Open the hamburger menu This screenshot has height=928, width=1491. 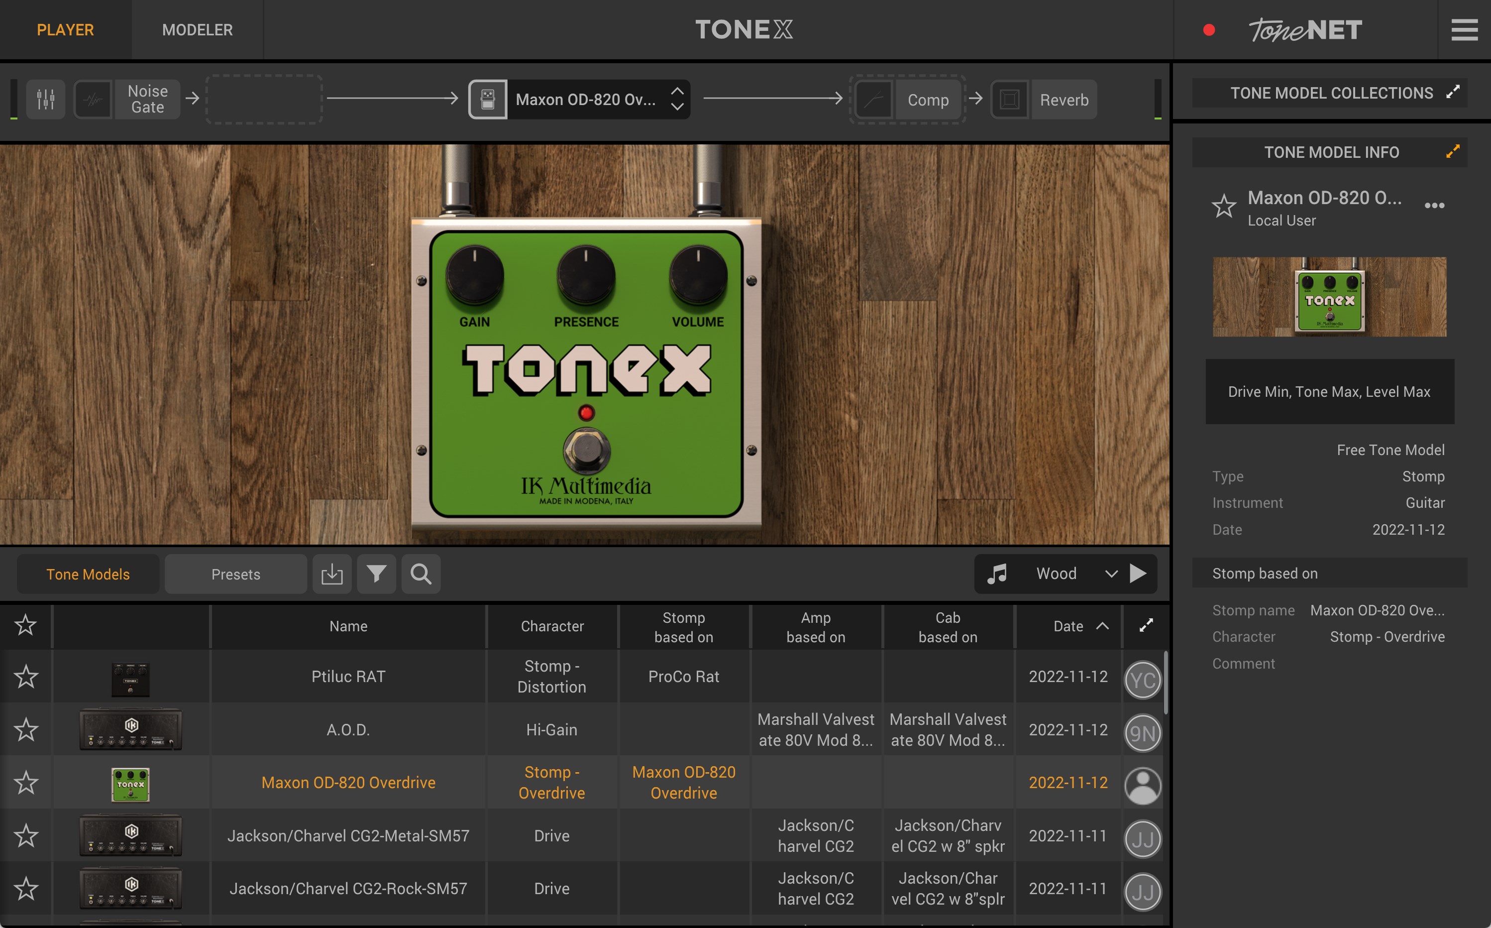pyautogui.click(x=1464, y=29)
